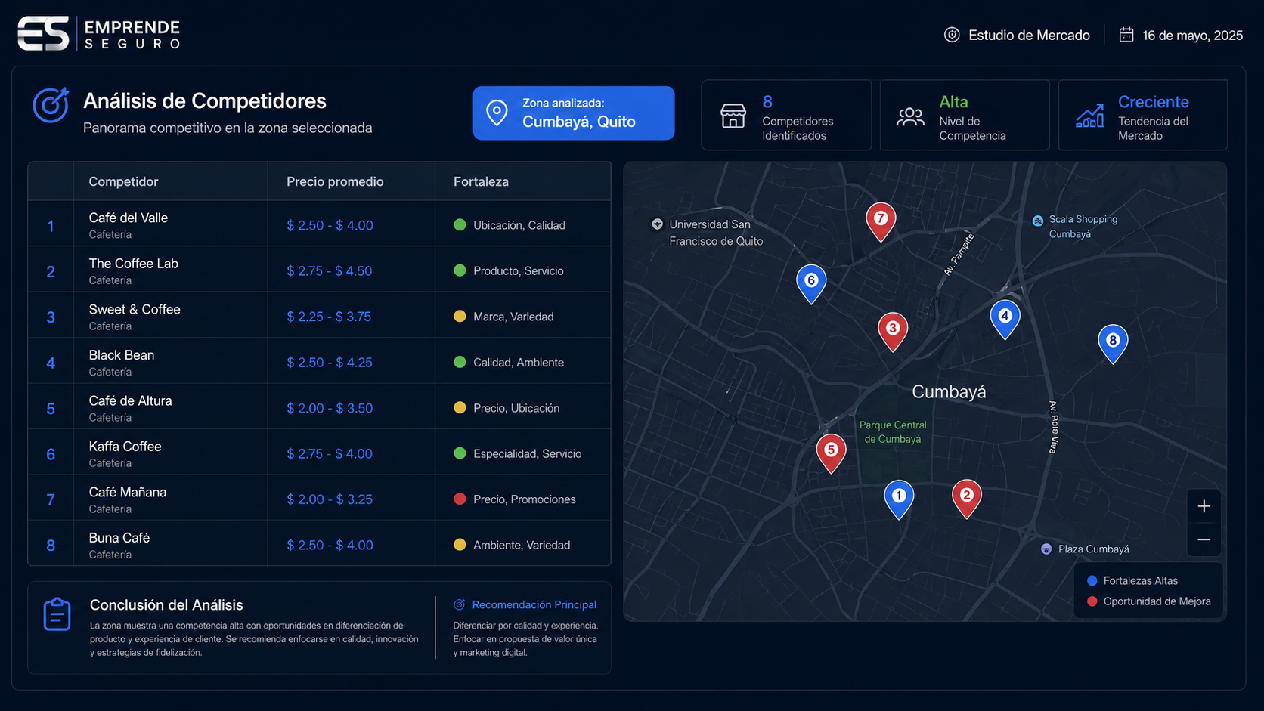Click the people icon for Nivel de Competencia

910,116
